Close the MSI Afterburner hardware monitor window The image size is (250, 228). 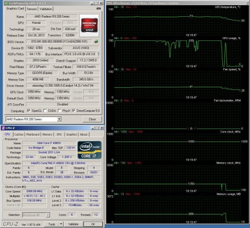coord(247,3)
